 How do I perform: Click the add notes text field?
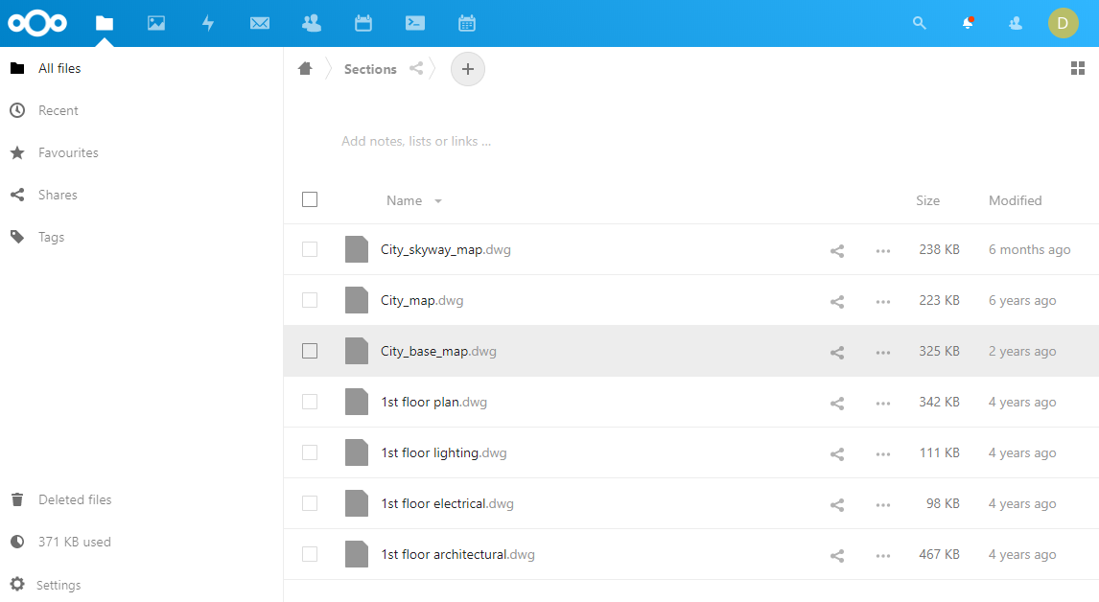coord(416,141)
